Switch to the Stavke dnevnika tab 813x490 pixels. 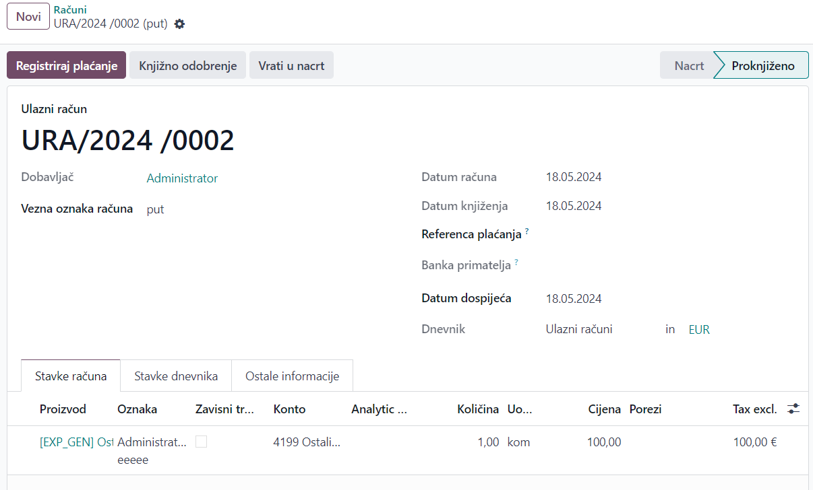(176, 376)
